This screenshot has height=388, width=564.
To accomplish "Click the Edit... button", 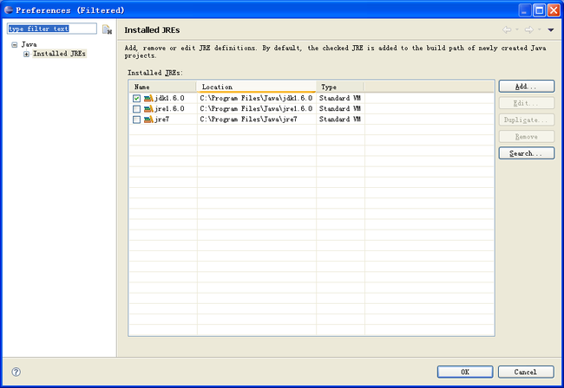I will (526, 103).
